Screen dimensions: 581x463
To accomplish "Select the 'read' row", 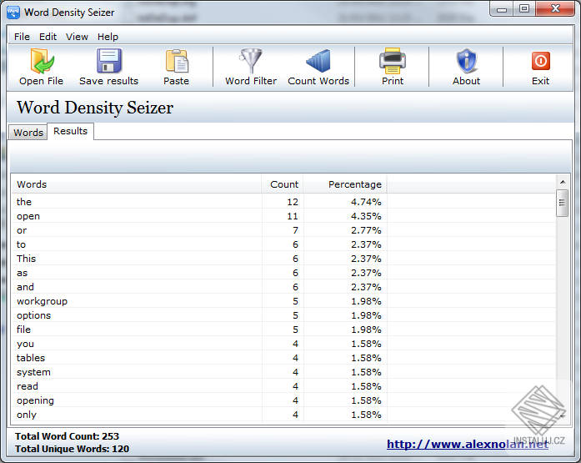I will (283, 386).
